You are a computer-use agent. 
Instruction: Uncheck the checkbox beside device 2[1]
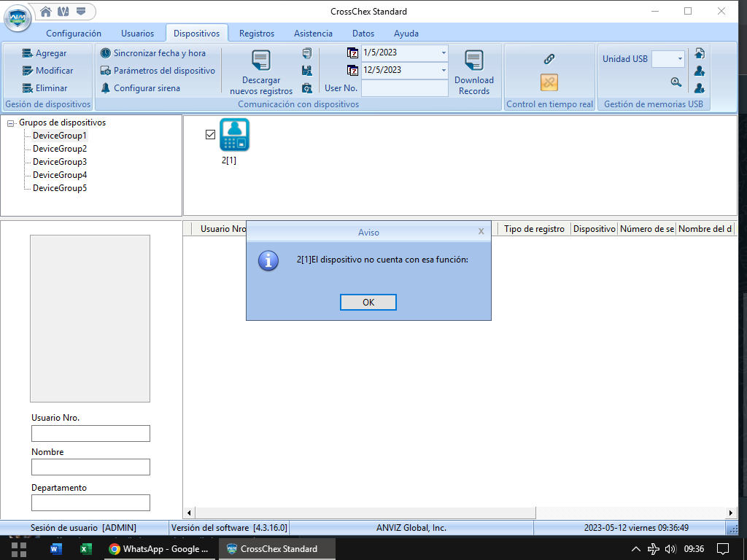click(x=211, y=135)
